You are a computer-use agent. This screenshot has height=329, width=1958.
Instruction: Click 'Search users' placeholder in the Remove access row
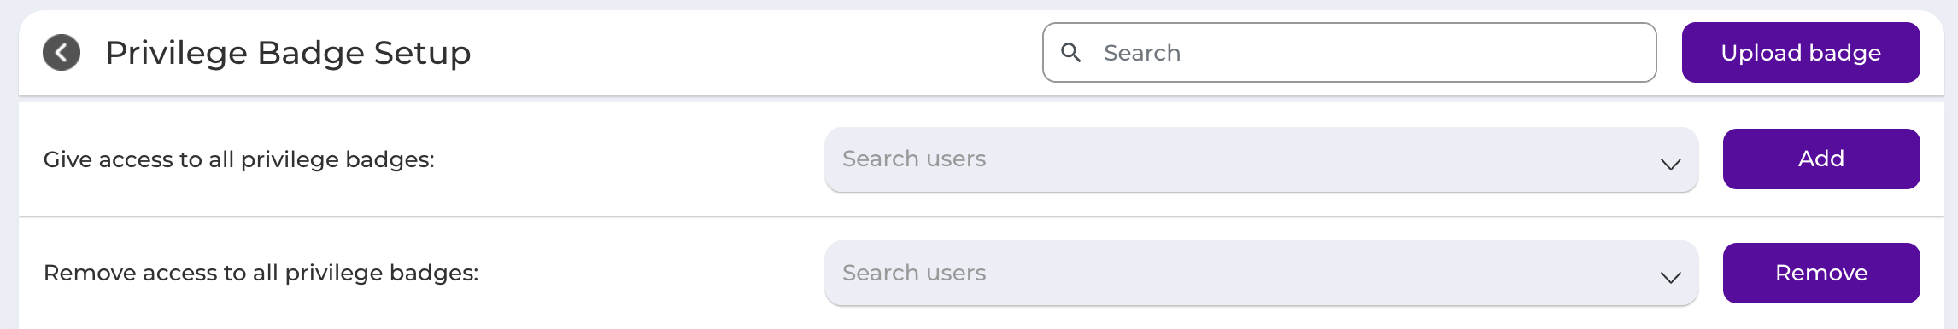pos(914,273)
